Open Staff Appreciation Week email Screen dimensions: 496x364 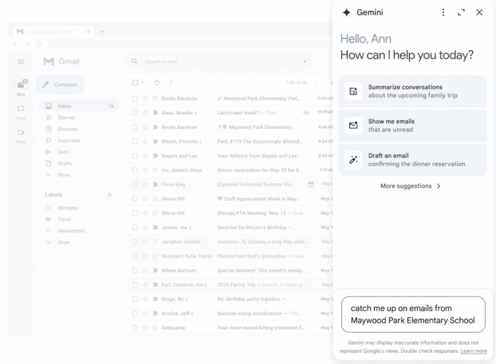(229, 199)
